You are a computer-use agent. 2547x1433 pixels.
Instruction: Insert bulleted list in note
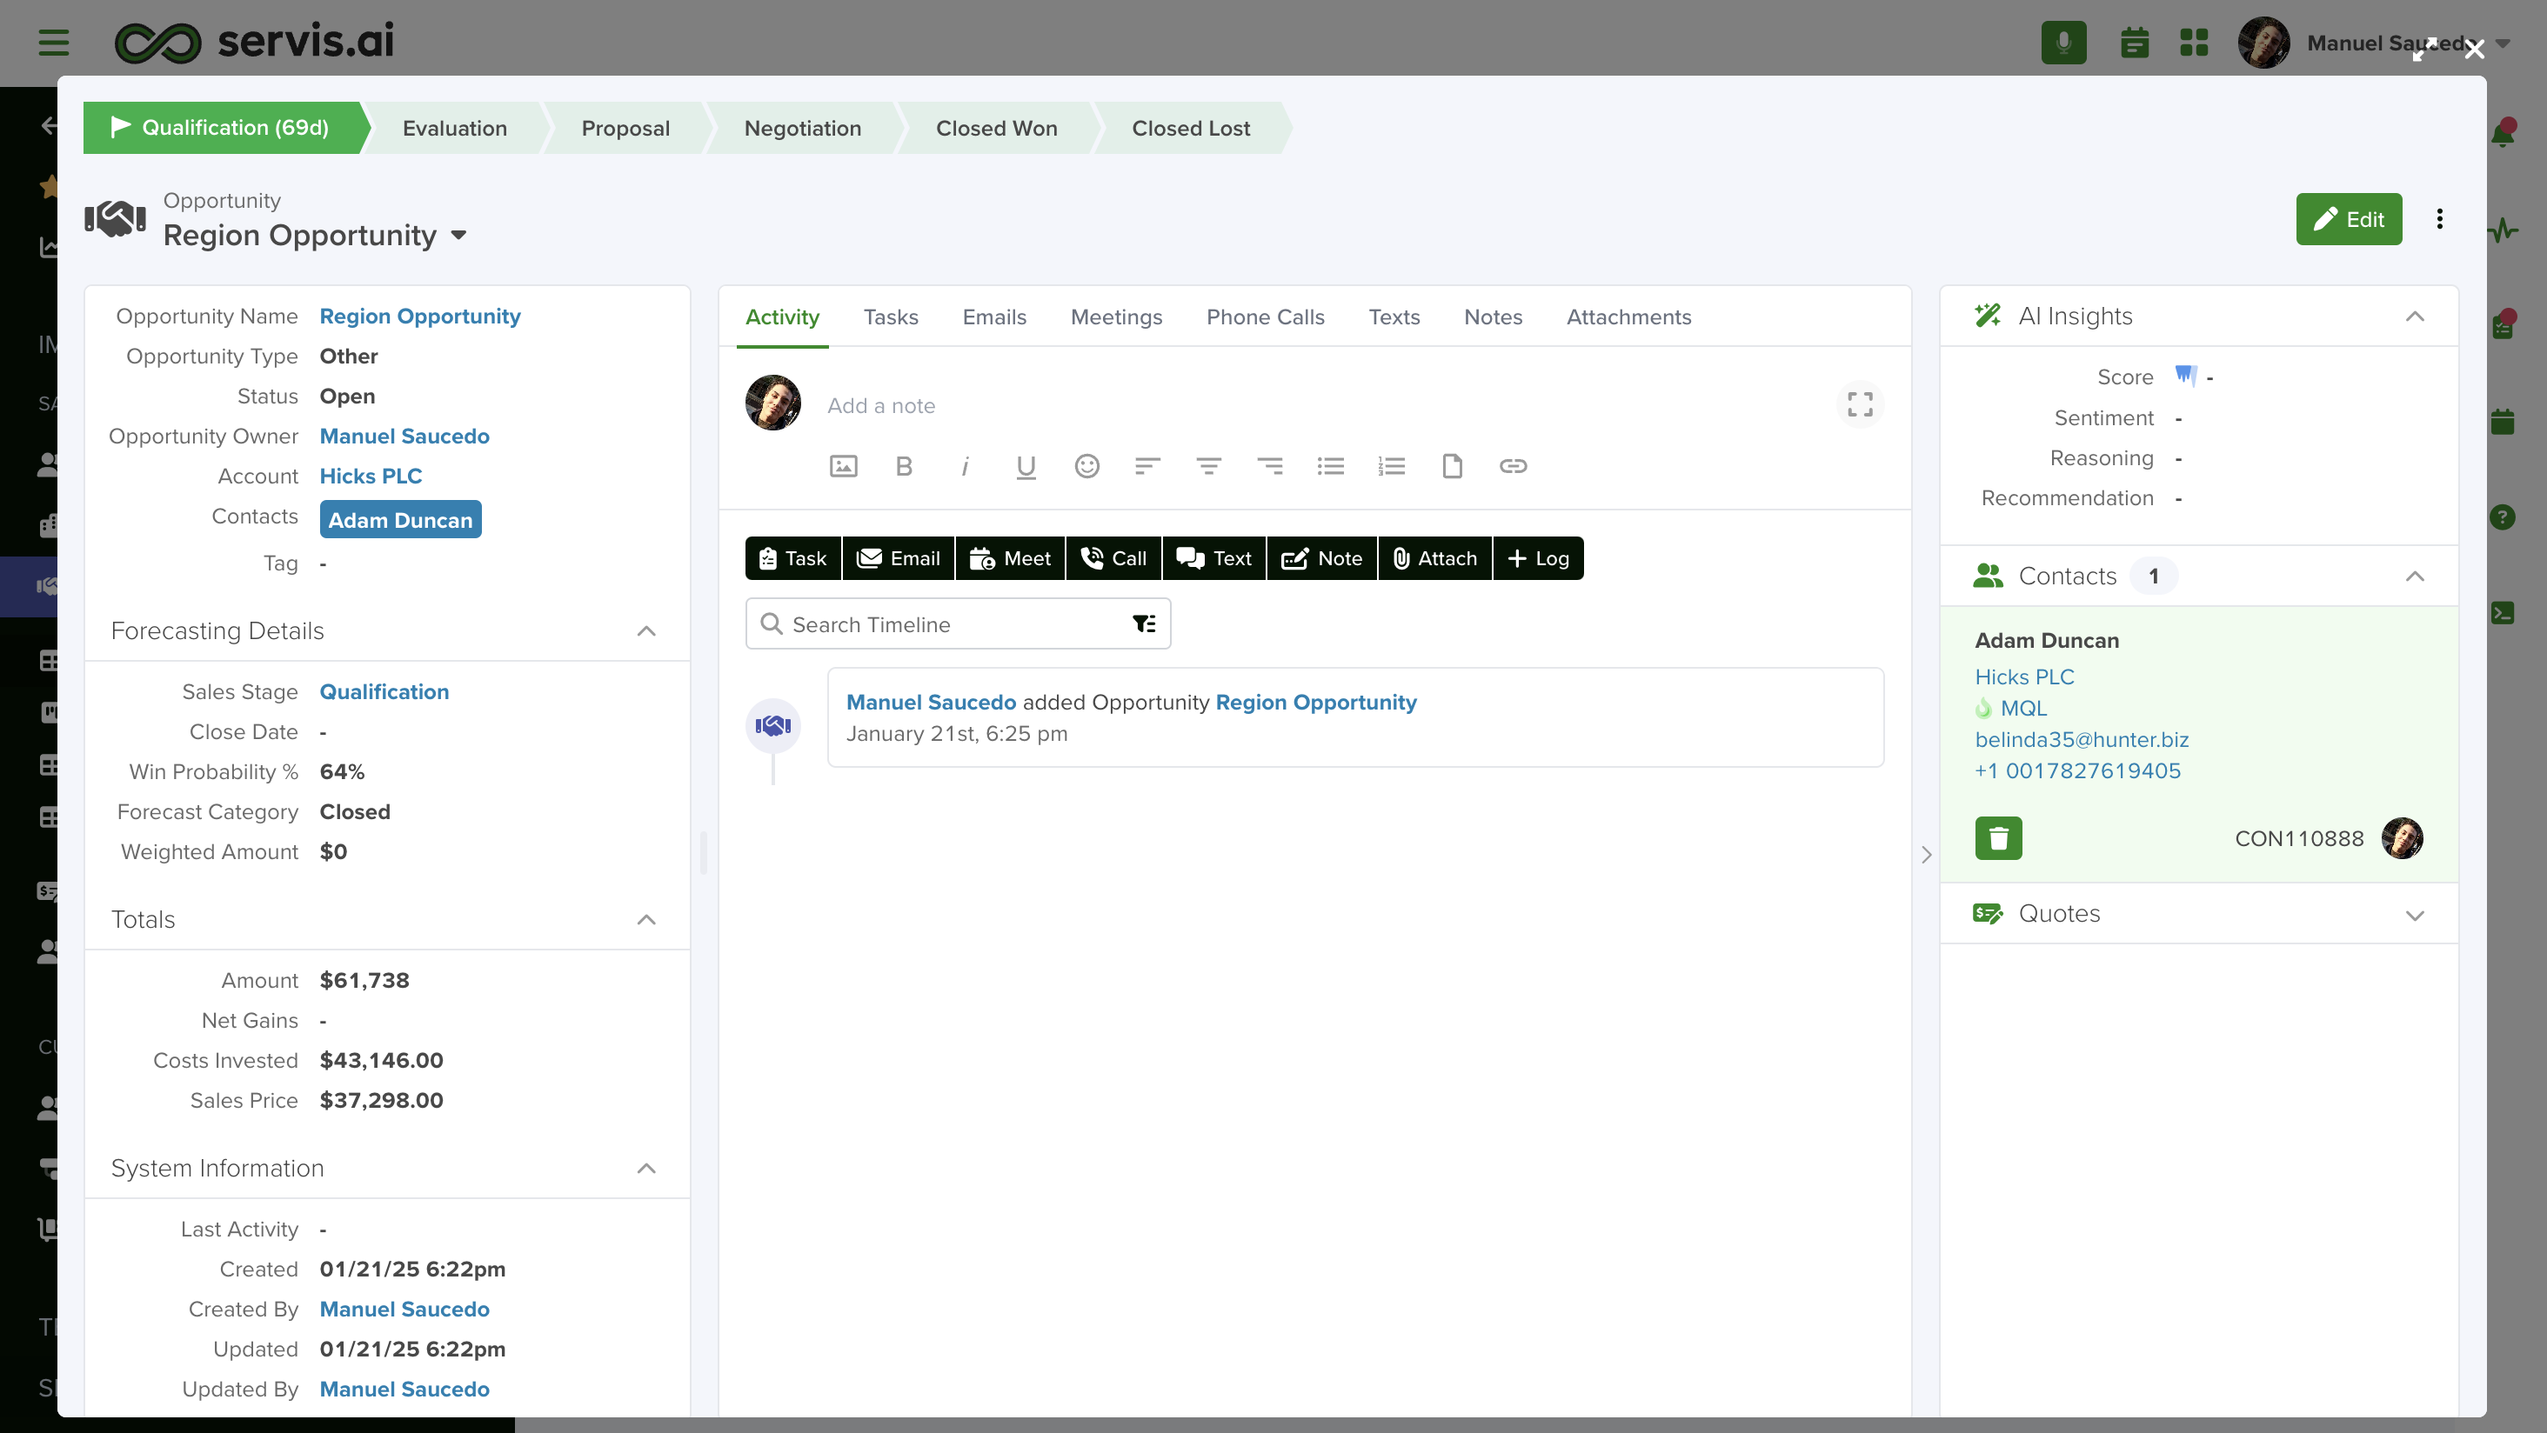click(x=1331, y=465)
